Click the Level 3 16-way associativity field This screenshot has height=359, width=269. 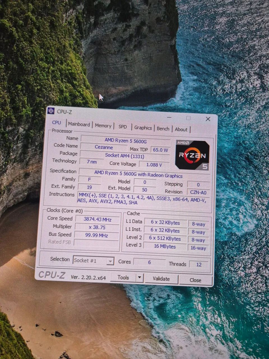coord(198,248)
